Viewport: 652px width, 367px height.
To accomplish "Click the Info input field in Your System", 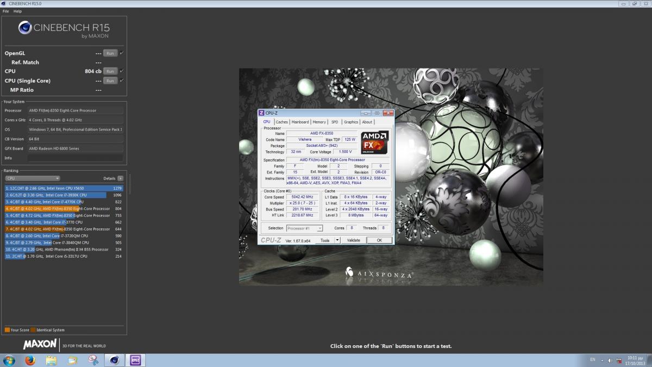I will coord(75,158).
